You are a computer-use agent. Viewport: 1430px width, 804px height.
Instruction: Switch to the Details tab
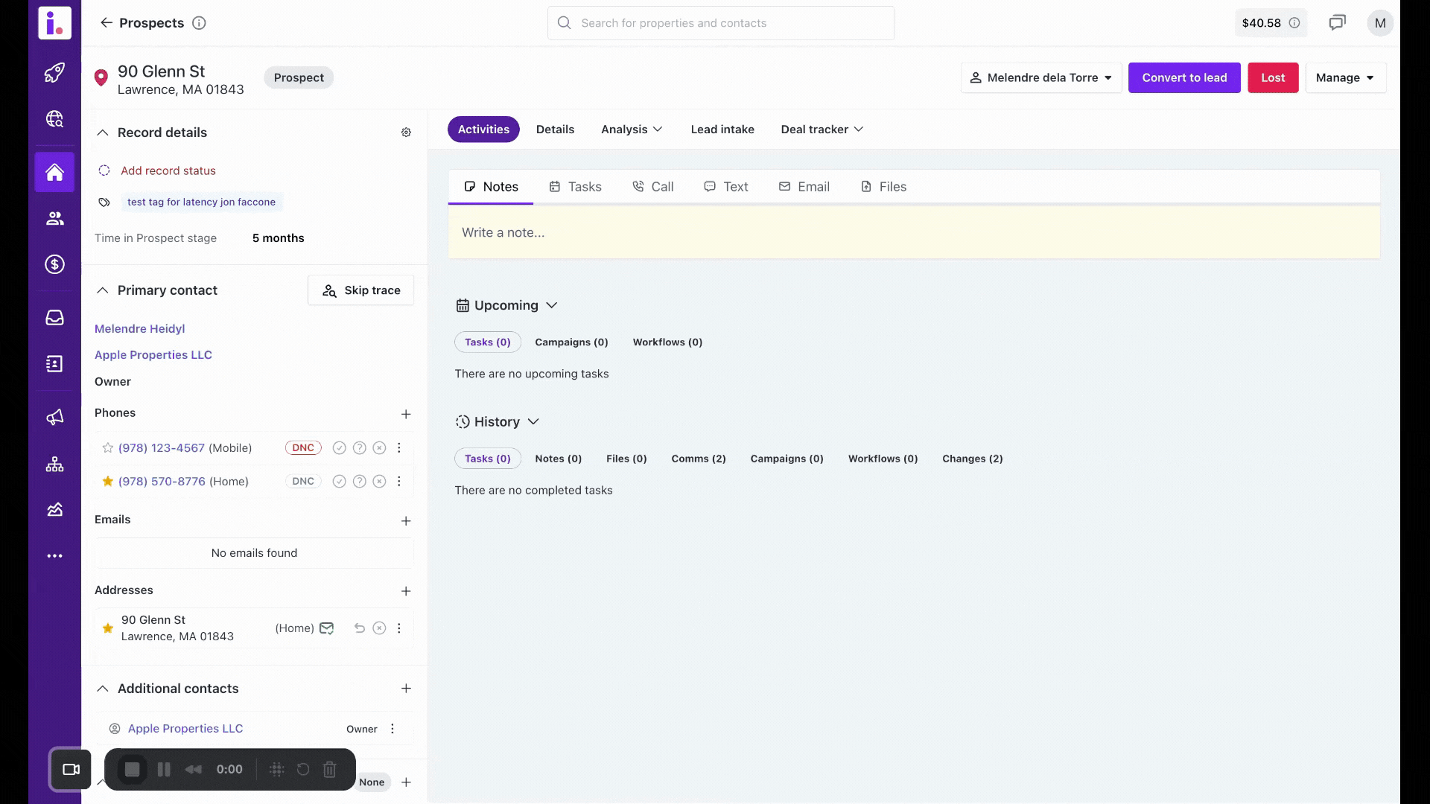tap(556, 129)
